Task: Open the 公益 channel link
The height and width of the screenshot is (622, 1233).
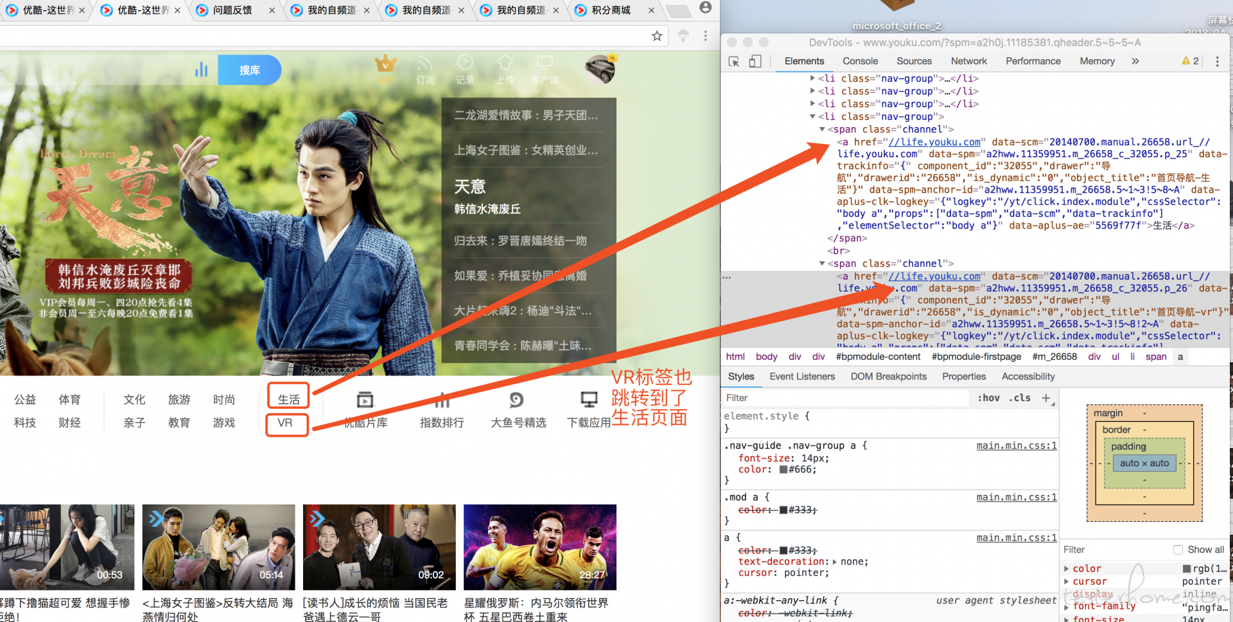Action: [25, 400]
